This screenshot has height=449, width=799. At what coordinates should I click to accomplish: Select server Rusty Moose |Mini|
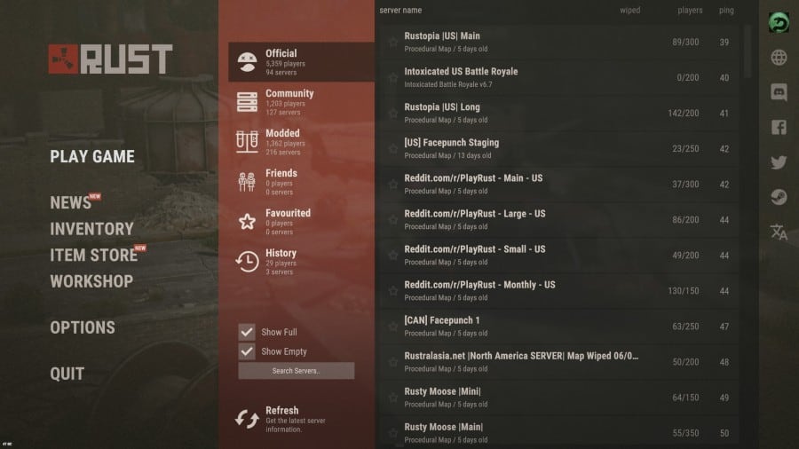click(558, 398)
